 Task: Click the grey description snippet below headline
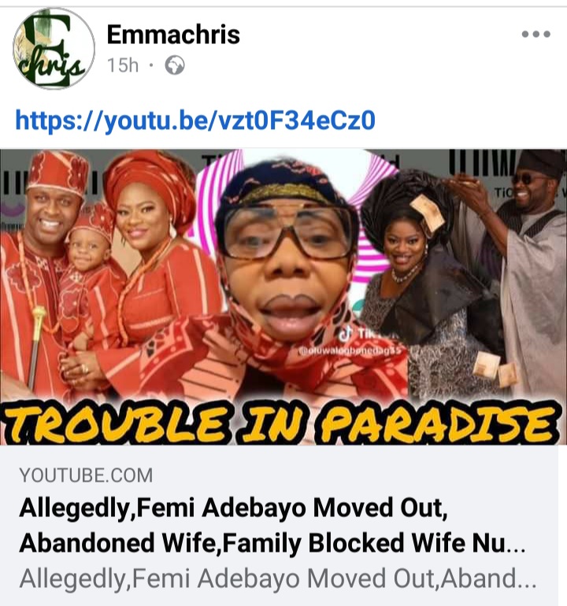(x=278, y=578)
